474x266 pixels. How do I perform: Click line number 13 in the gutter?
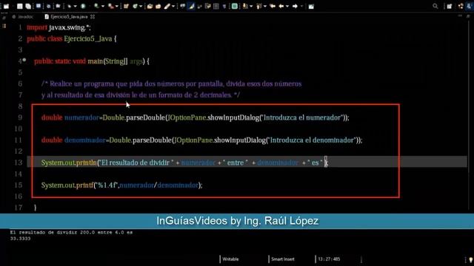point(19,163)
